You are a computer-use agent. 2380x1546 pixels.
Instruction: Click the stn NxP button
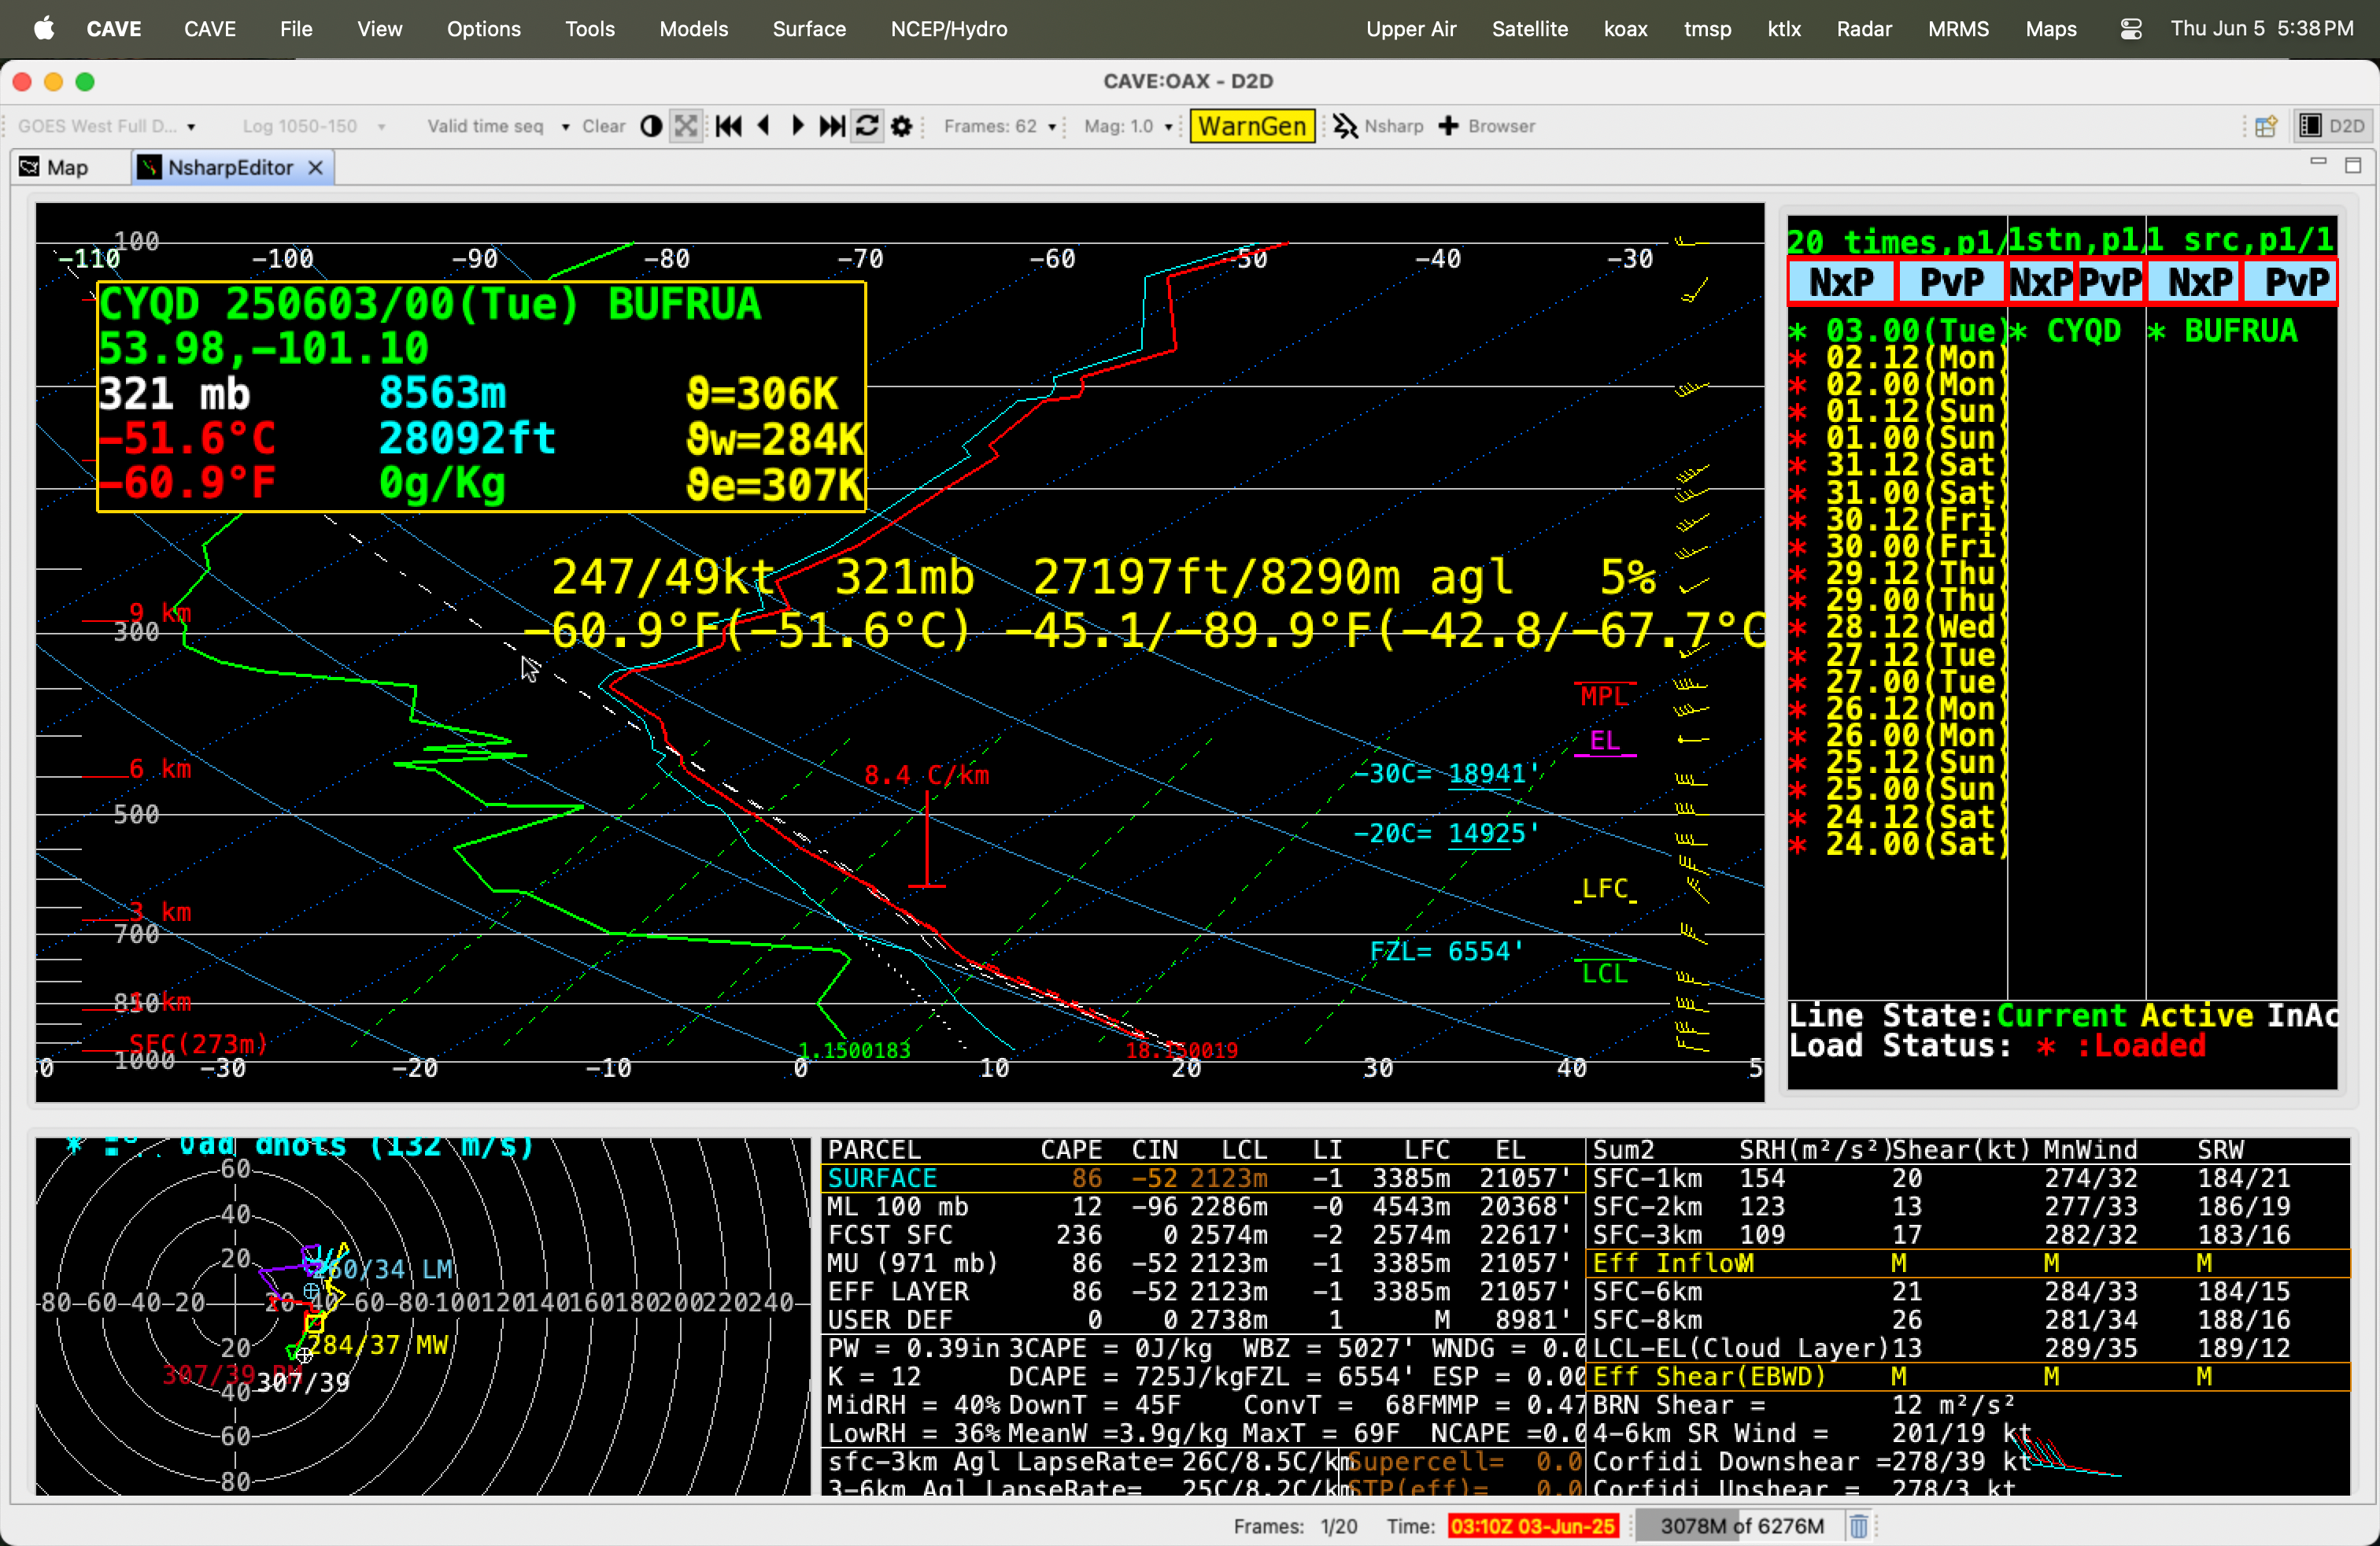(x=2042, y=283)
